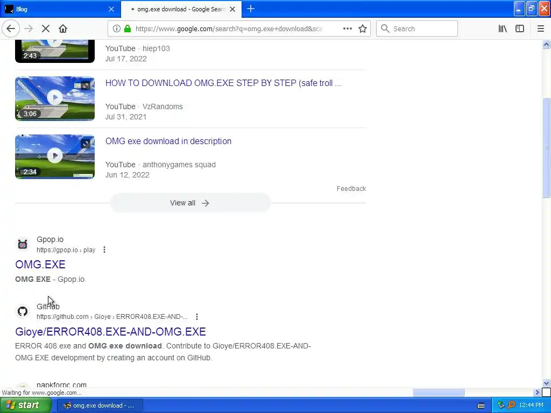
Task: Click the GitHub favicon icon
Action: [x=23, y=311]
